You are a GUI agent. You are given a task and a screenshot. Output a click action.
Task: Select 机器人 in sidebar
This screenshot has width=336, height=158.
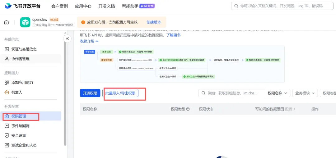tap(30, 93)
